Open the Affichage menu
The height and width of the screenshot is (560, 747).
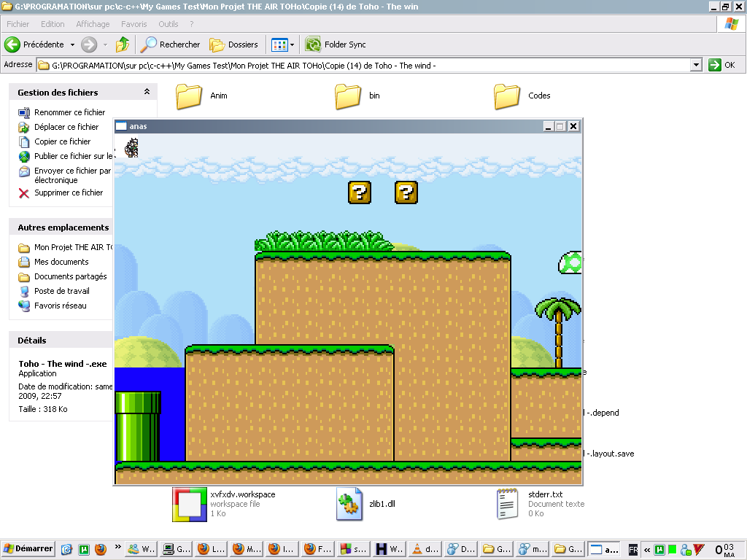click(93, 24)
